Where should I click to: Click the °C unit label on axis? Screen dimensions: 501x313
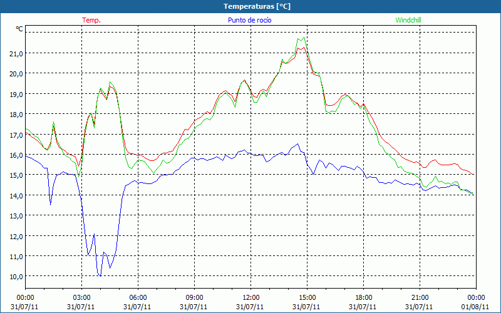pos(19,29)
